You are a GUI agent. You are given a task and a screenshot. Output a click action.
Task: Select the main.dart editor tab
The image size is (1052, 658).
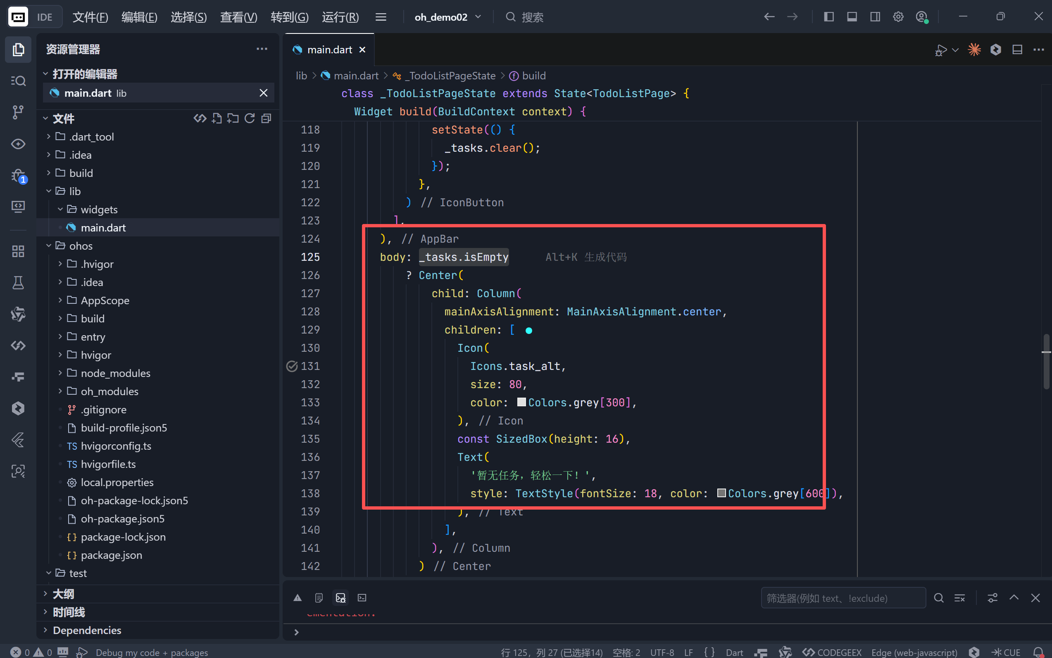[x=329, y=50]
